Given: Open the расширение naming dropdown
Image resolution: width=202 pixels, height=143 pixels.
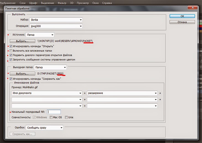Looking at the screenshot, I should pyautogui.click(x=122, y=93).
